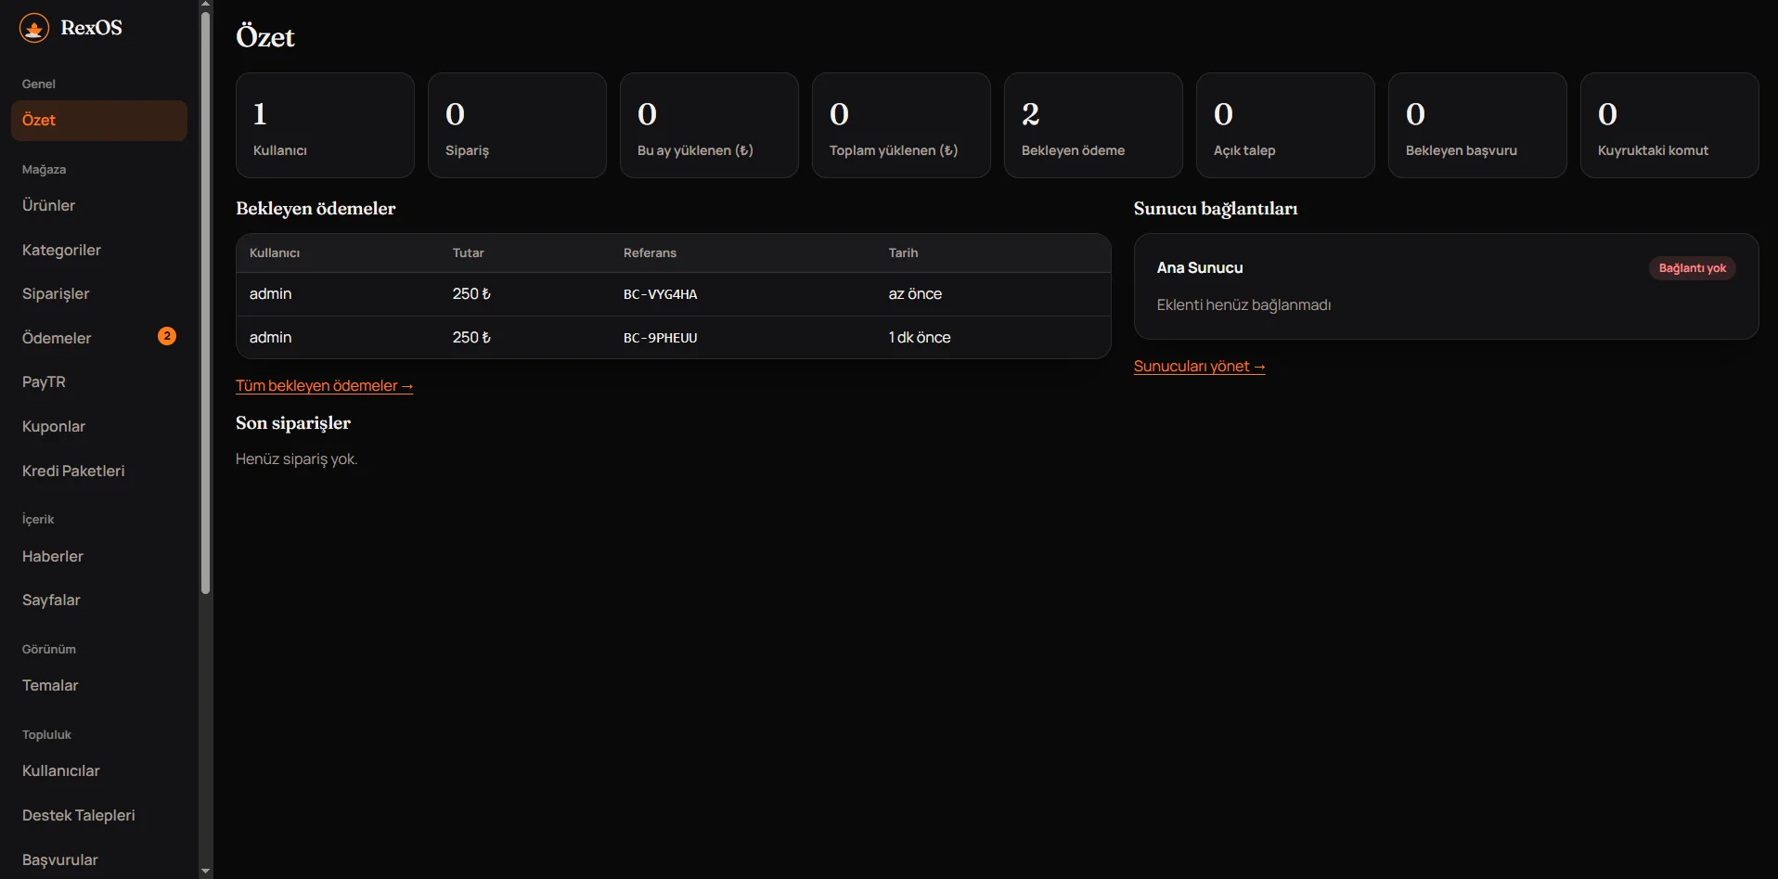Screen dimensions: 1778x879
Task: Click reference BC-9PHEUU in the table
Action: (x=660, y=338)
